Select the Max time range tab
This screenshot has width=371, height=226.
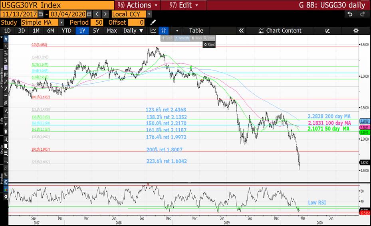coord(112,30)
